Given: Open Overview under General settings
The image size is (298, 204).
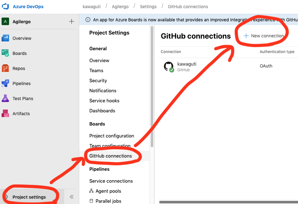Looking at the screenshot, I should pyautogui.click(x=99, y=61).
